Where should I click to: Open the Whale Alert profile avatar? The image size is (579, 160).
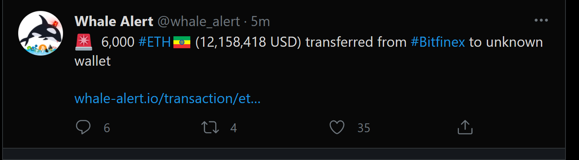tap(41, 34)
